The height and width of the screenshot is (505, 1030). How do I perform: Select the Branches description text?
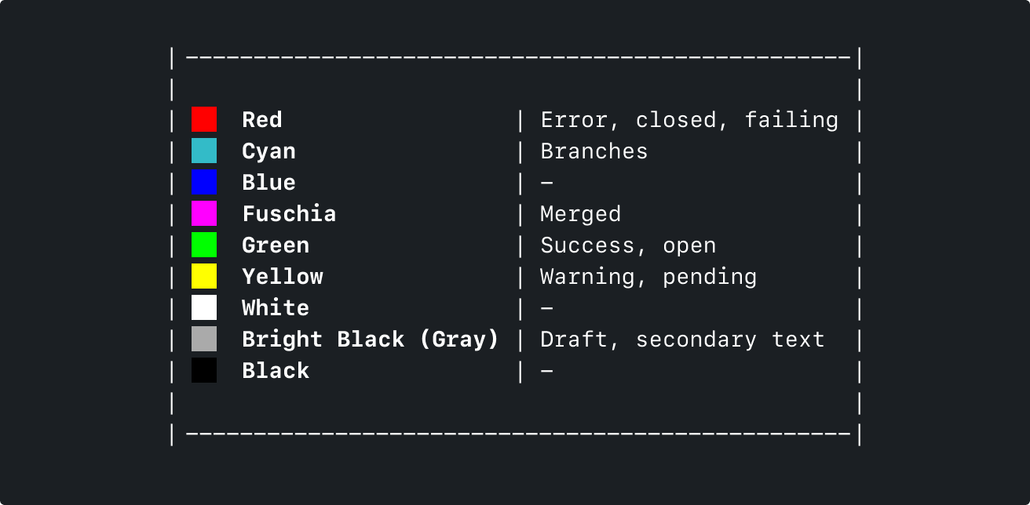(x=594, y=151)
